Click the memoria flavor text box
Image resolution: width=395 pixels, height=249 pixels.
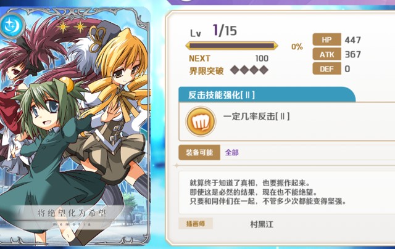[286, 192]
